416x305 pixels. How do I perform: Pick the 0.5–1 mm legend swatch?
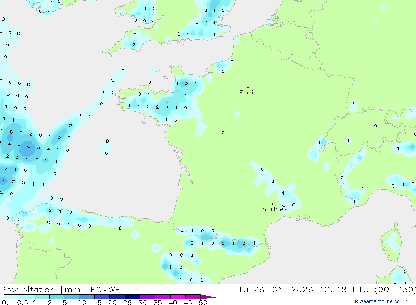(26, 297)
